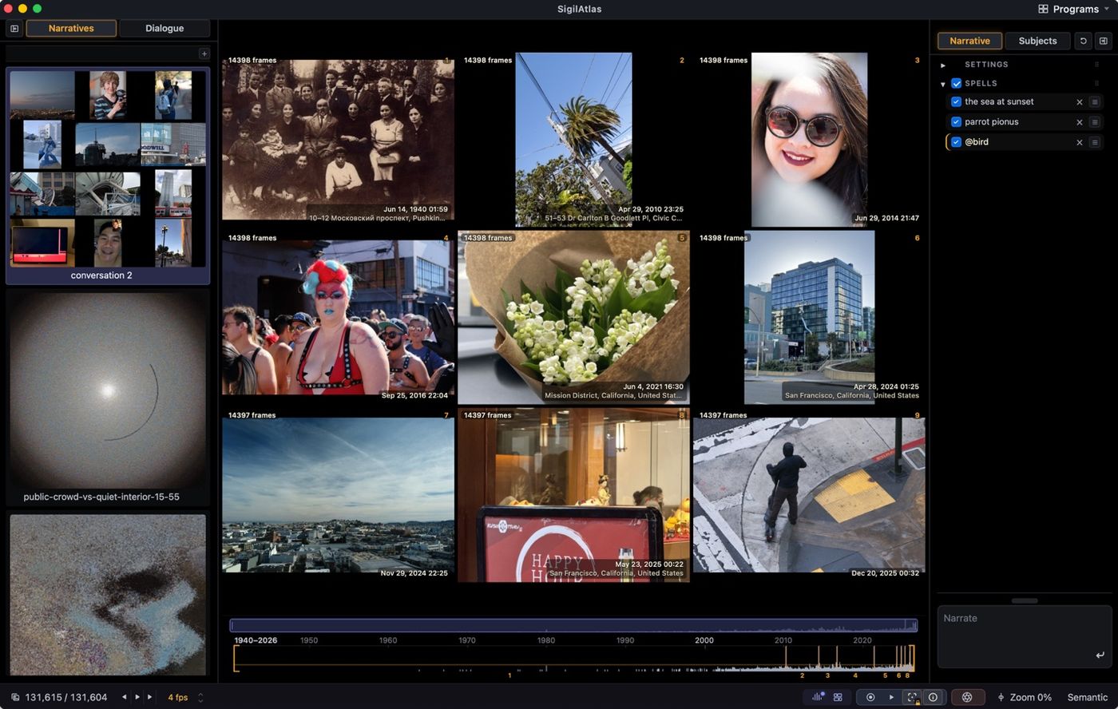Grab the Spells section drag handle
The height and width of the screenshot is (709, 1118).
tap(1096, 83)
